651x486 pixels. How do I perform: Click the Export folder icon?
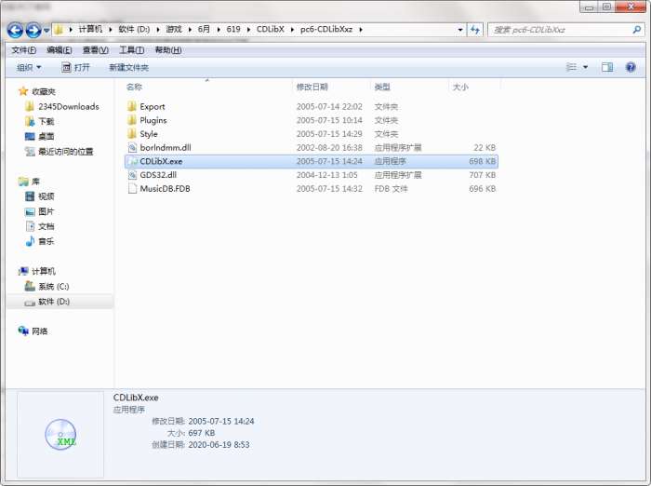click(132, 106)
